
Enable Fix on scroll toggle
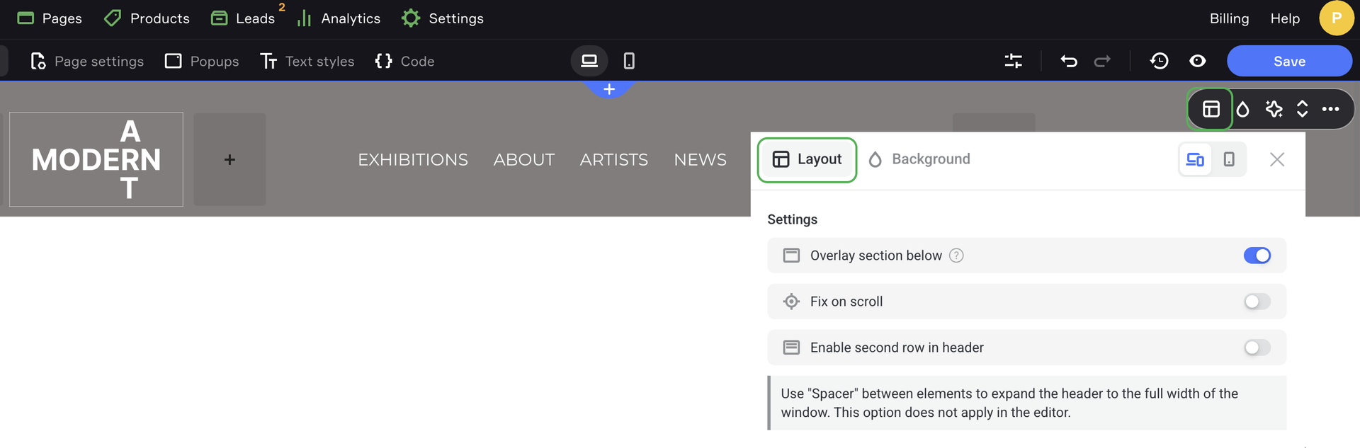coord(1257,301)
